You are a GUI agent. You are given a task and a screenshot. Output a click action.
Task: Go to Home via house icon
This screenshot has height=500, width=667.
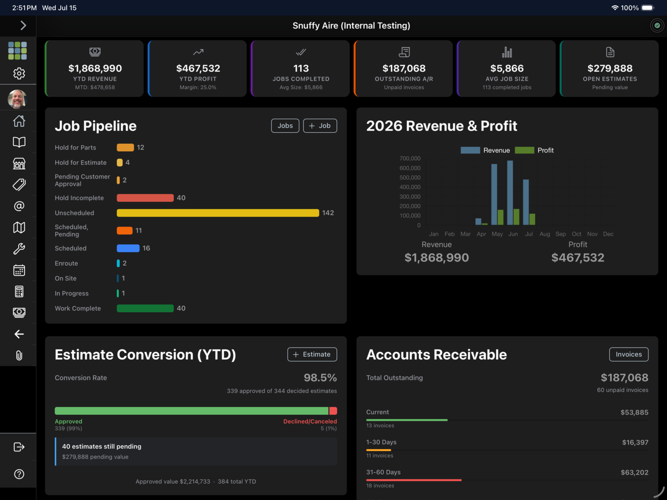point(19,121)
